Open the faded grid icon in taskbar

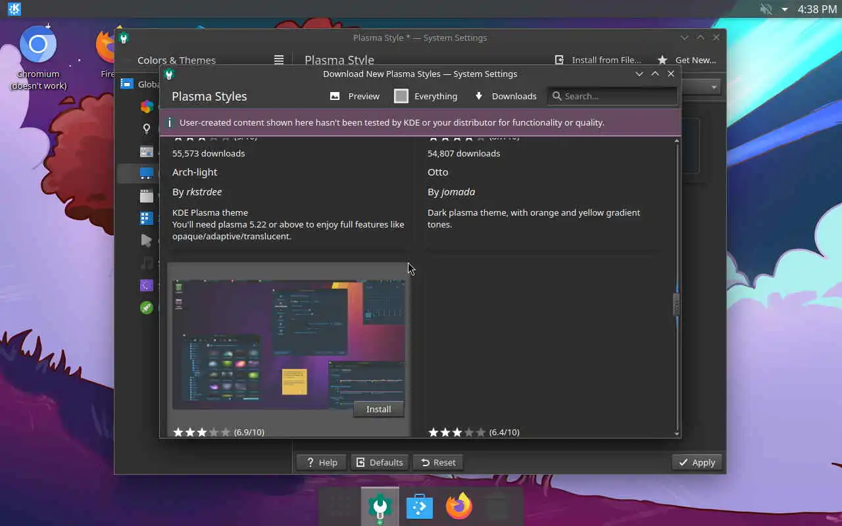click(x=340, y=506)
